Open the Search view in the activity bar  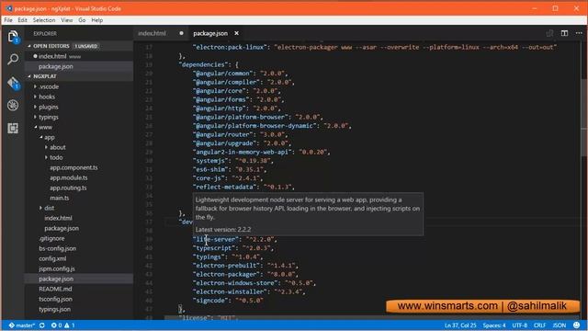click(13, 59)
